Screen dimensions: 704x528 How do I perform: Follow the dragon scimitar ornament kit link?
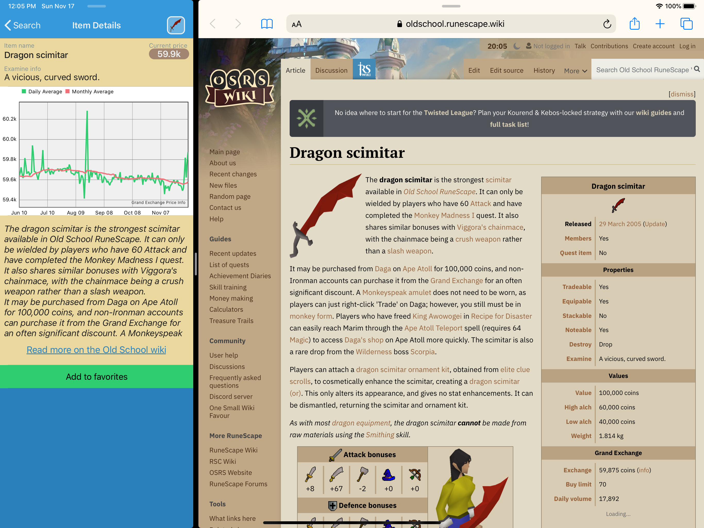(x=403, y=369)
